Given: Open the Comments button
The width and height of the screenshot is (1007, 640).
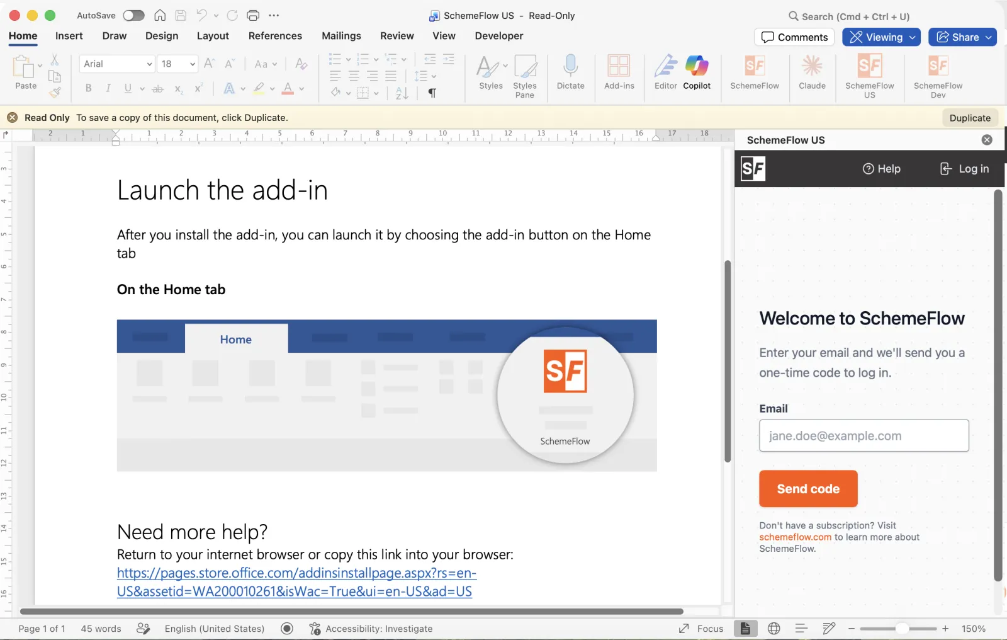Looking at the screenshot, I should coord(794,37).
